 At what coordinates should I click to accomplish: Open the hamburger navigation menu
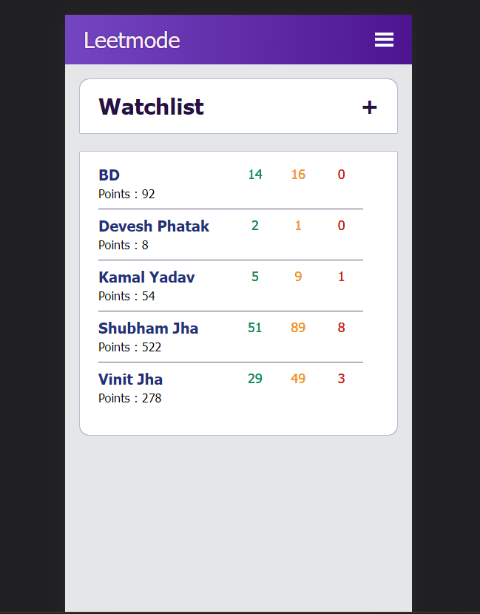tap(384, 39)
